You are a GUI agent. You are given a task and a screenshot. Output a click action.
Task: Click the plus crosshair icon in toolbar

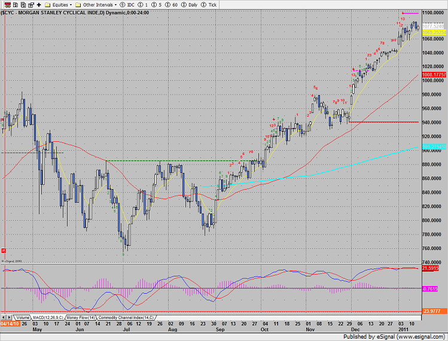(39, 5)
